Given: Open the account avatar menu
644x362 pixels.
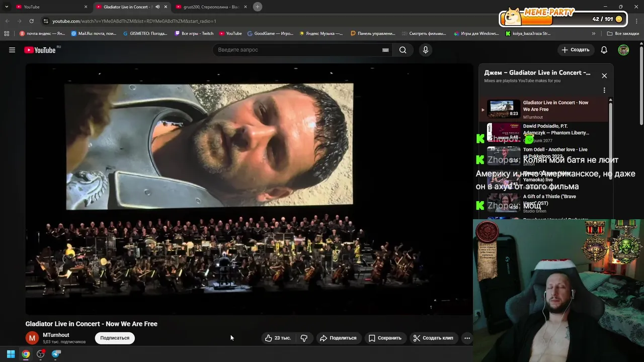Looking at the screenshot, I should click(623, 50).
